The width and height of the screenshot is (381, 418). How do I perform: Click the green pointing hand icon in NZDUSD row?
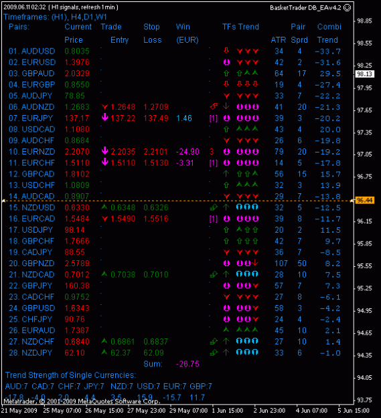pyautogui.click(x=214, y=207)
